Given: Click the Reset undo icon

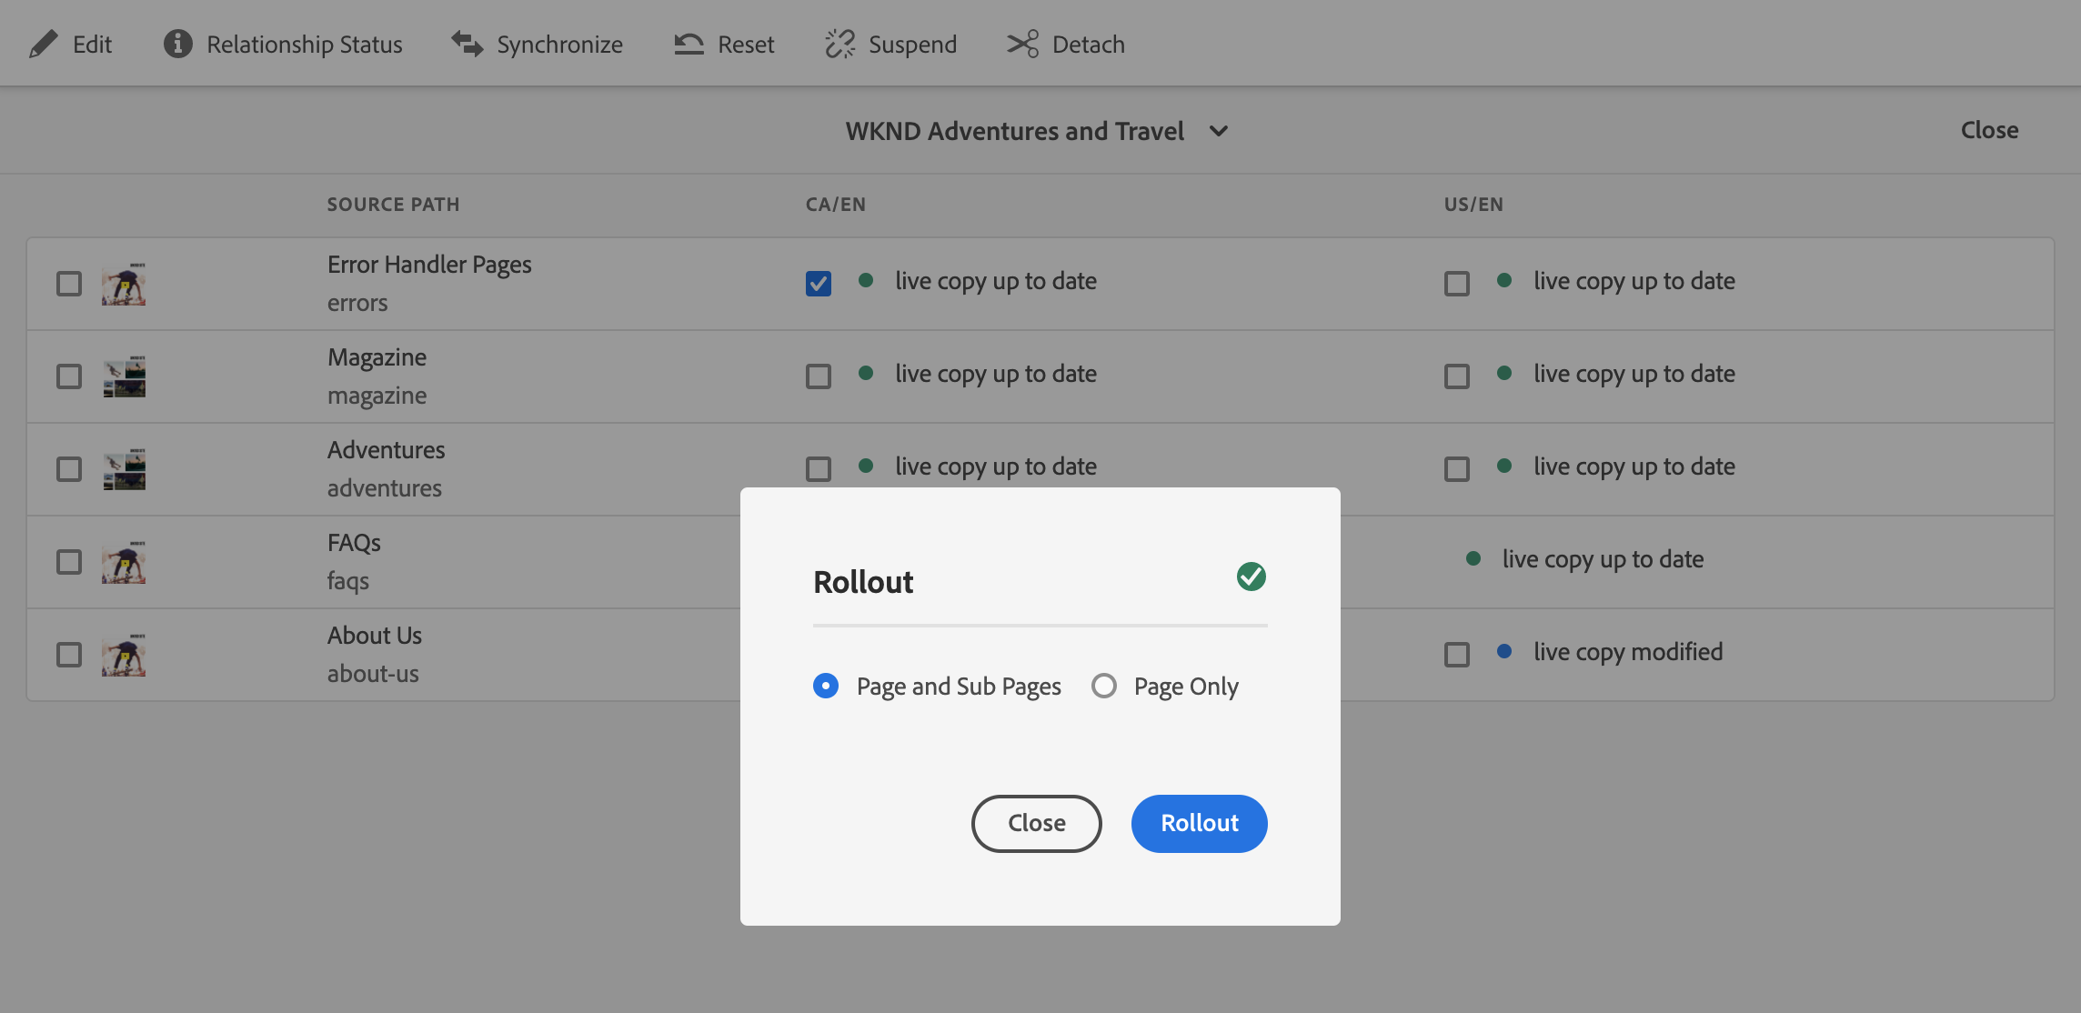Looking at the screenshot, I should (689, 44).
